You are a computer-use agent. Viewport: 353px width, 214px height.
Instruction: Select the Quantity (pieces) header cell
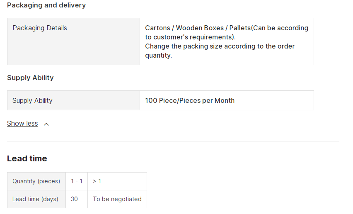pos(36,181)
